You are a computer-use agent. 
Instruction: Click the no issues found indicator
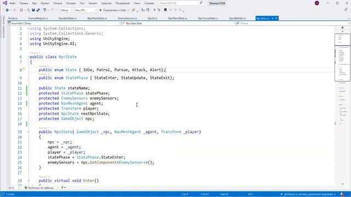(39, 188)
